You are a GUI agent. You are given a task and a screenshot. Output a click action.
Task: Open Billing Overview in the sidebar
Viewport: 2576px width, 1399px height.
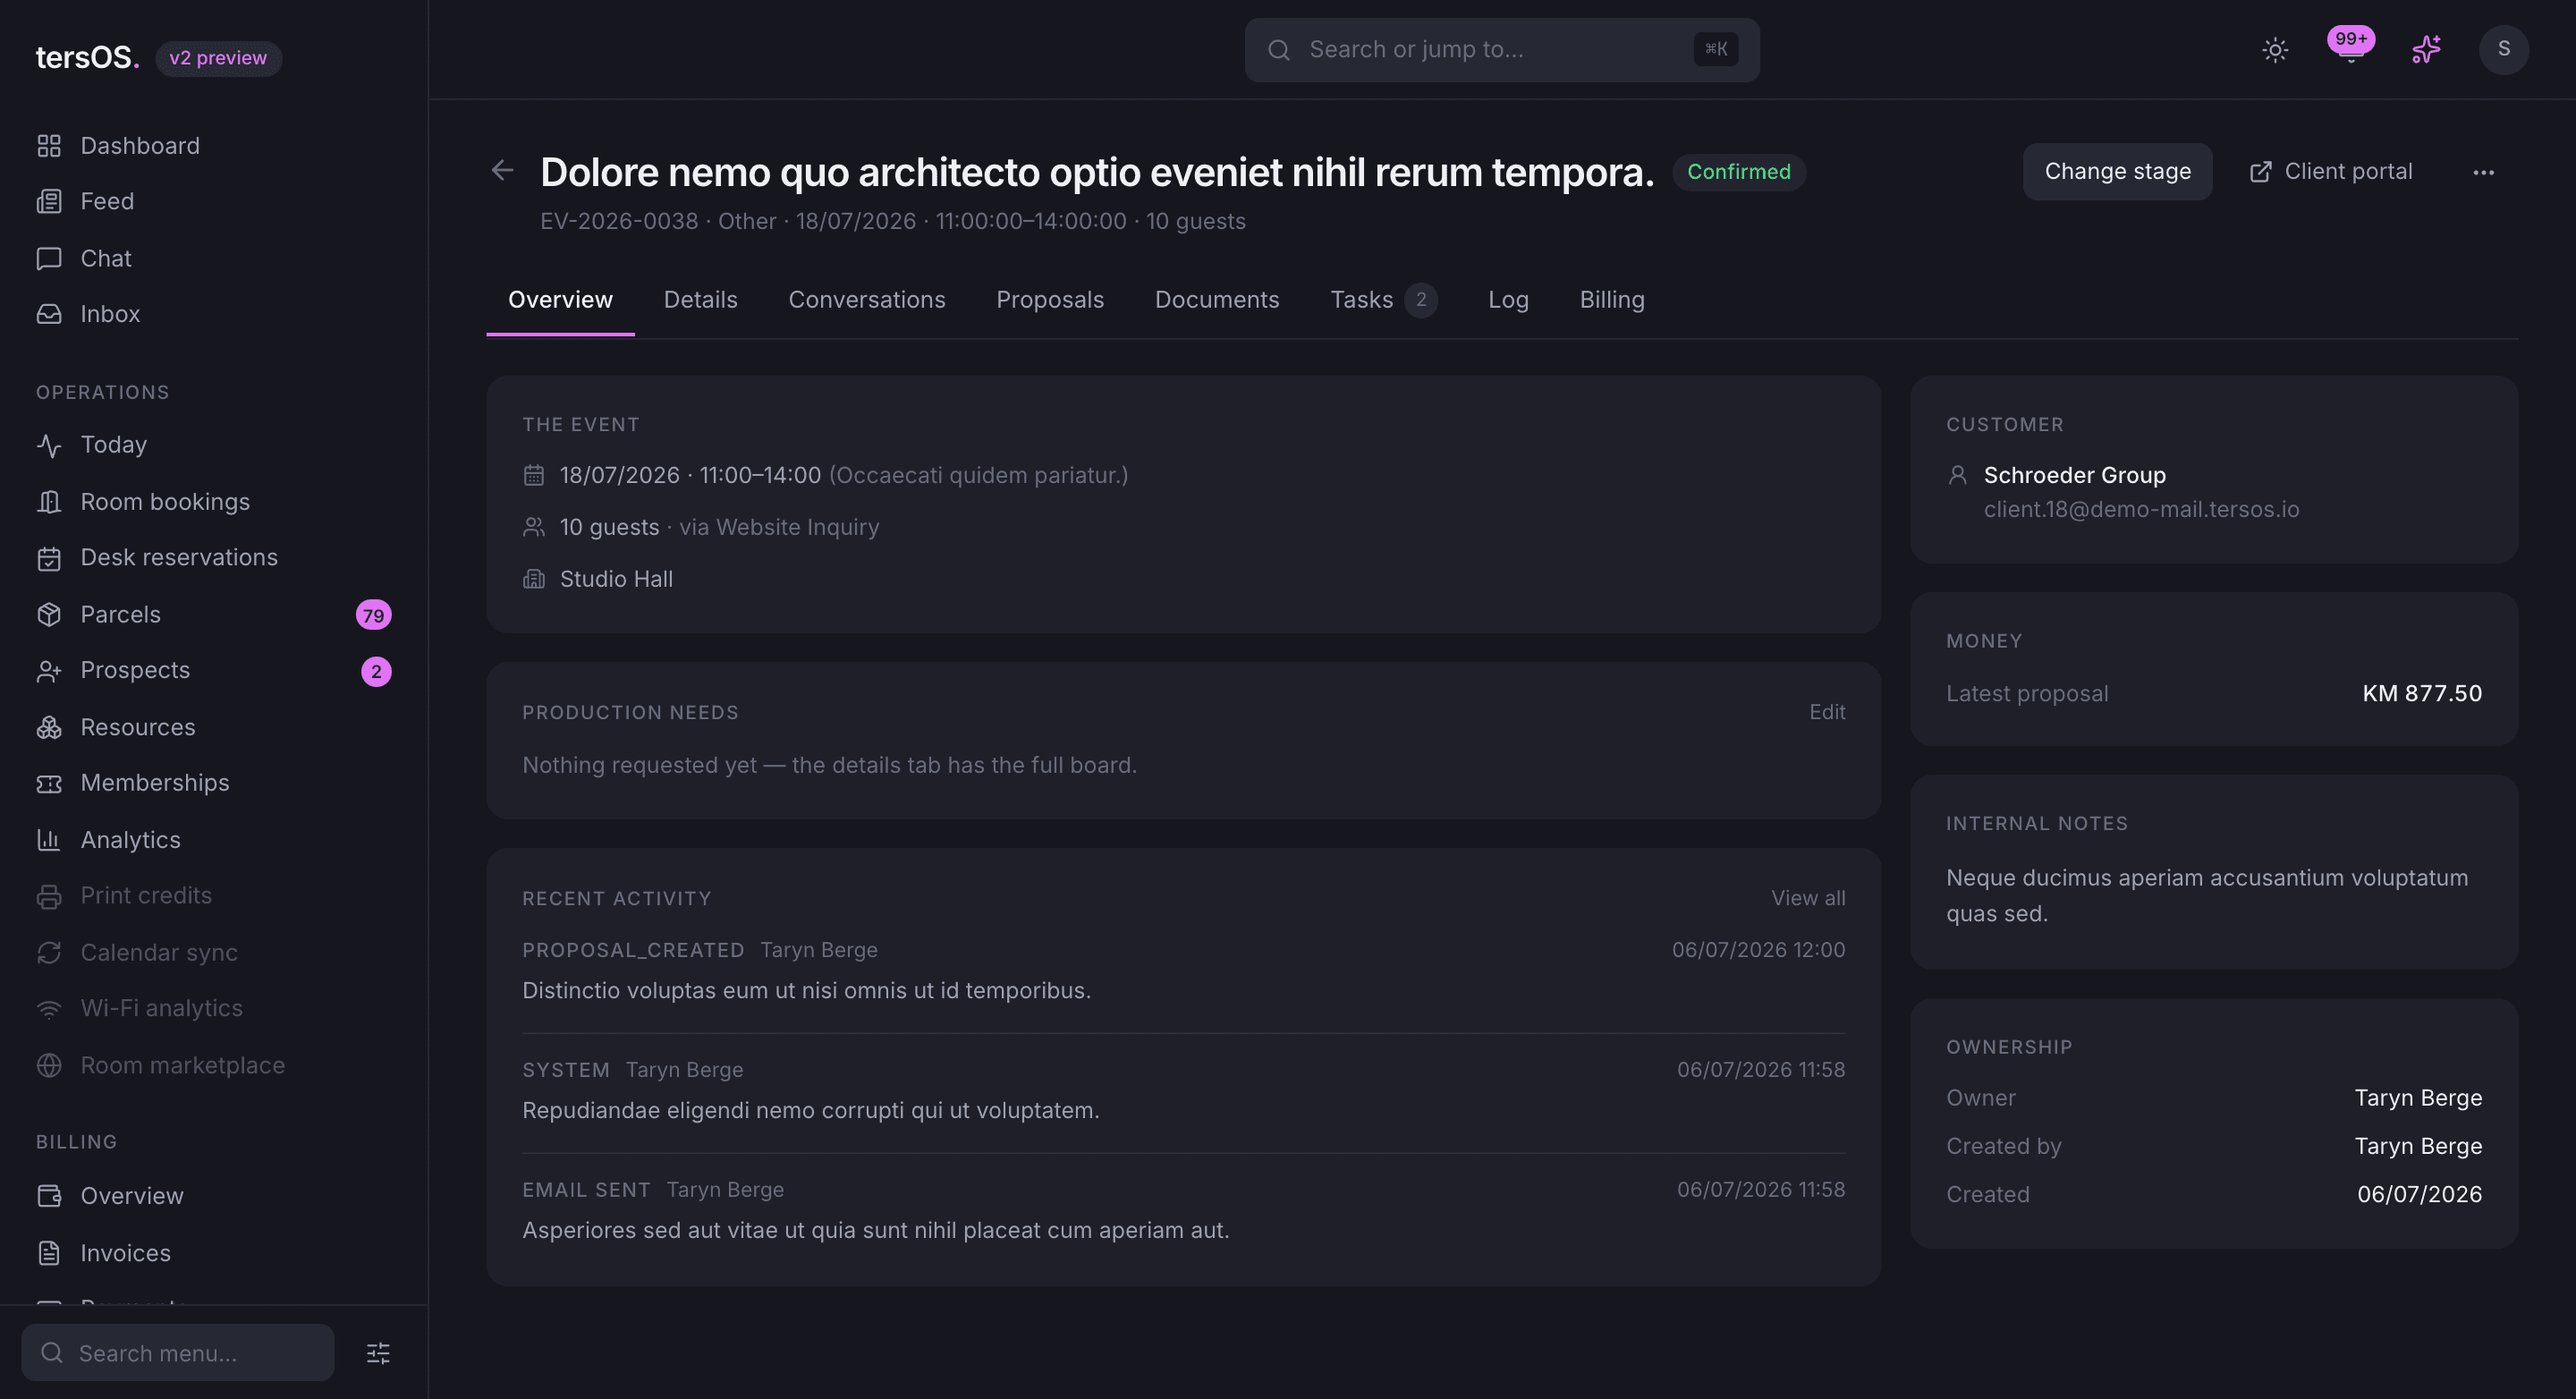point(214,1196)
